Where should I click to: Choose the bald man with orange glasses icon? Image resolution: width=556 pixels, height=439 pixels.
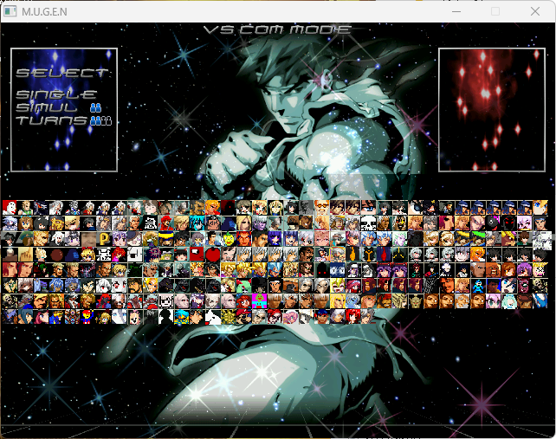[321, 207]
